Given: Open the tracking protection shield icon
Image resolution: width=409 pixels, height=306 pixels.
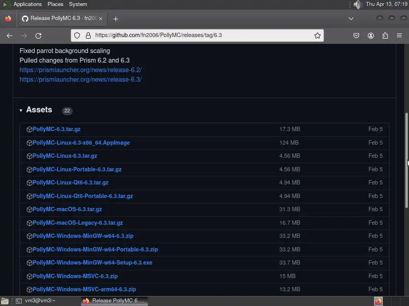Looking at the screenshot, I should click(x=77, y=35).
